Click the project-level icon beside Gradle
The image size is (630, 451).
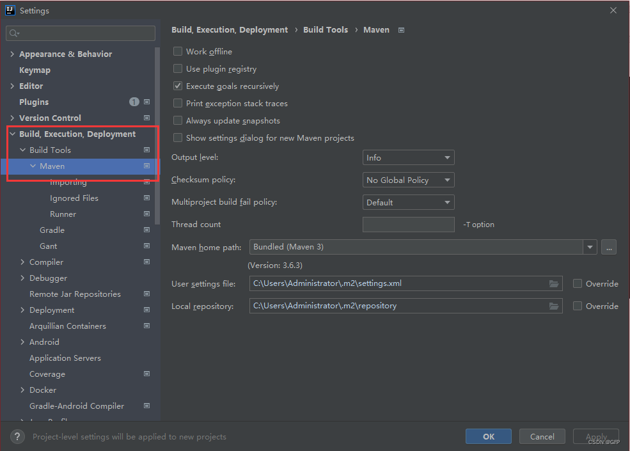click(146, 230)
